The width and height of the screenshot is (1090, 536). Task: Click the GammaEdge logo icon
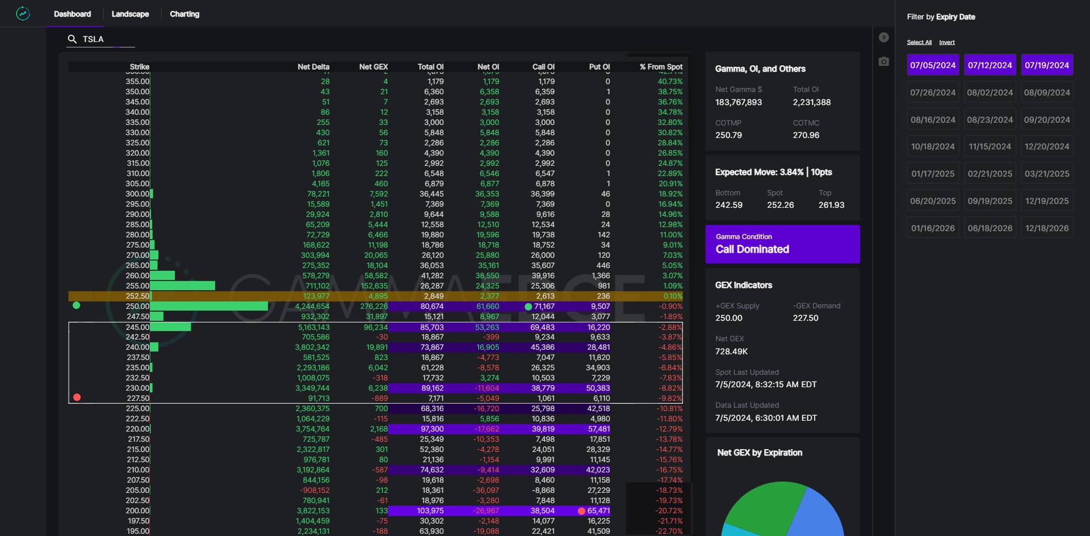[23, 14]
